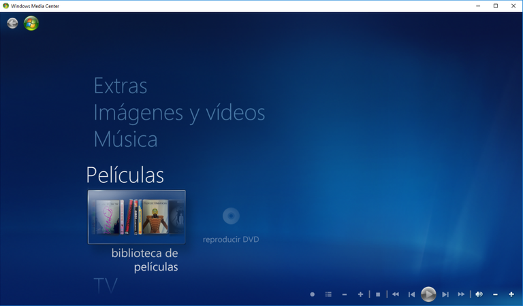Start playback with the round play button
523x306 pixels.
[428, 294]
